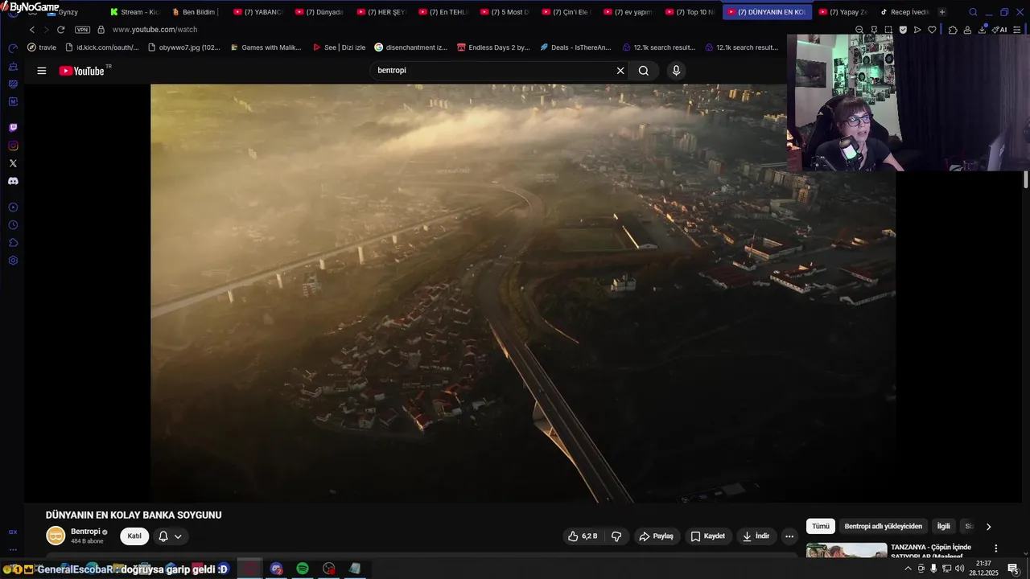Switch to the 'Ben Bildim' tab
Viewport: 1030px width, 579px height.
[x=195, y=12]
